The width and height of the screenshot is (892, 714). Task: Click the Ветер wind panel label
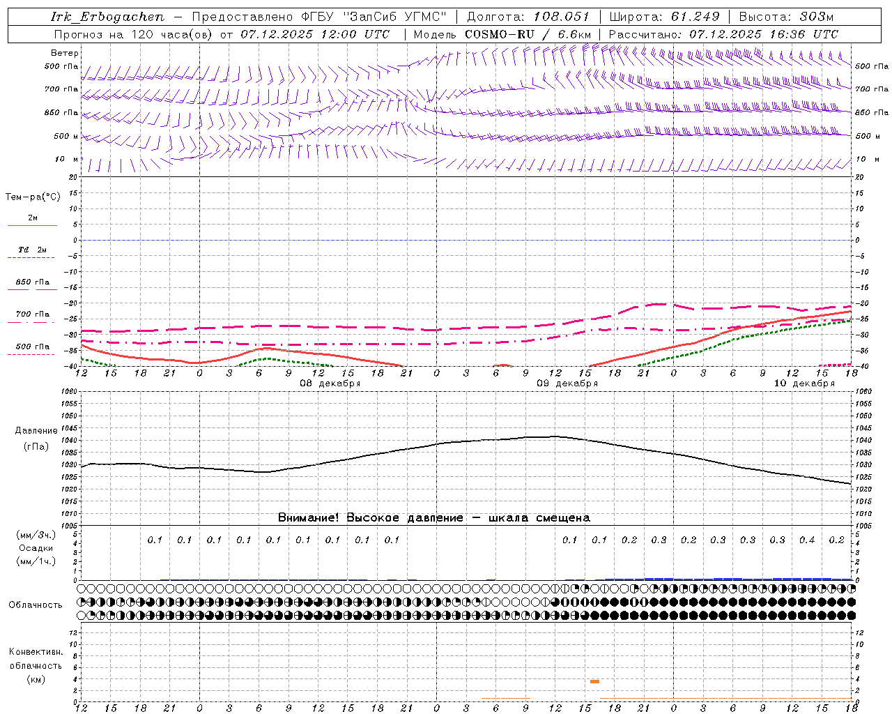pos(65,53)
